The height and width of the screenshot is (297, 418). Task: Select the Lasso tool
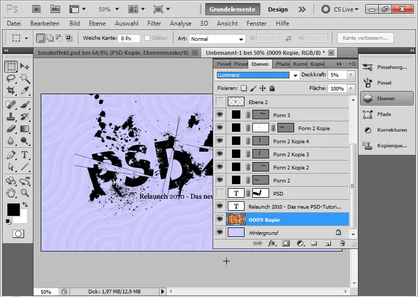[x=11, y=78]
